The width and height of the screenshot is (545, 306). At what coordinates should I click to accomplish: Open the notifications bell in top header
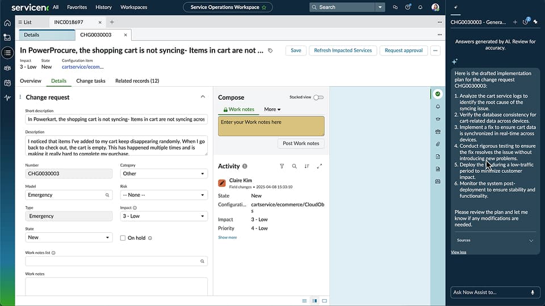click(x=420, y=7)
